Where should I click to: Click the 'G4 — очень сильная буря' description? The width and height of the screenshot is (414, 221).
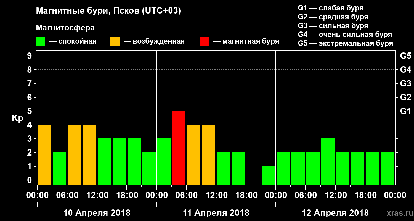(x=345, y=35)
